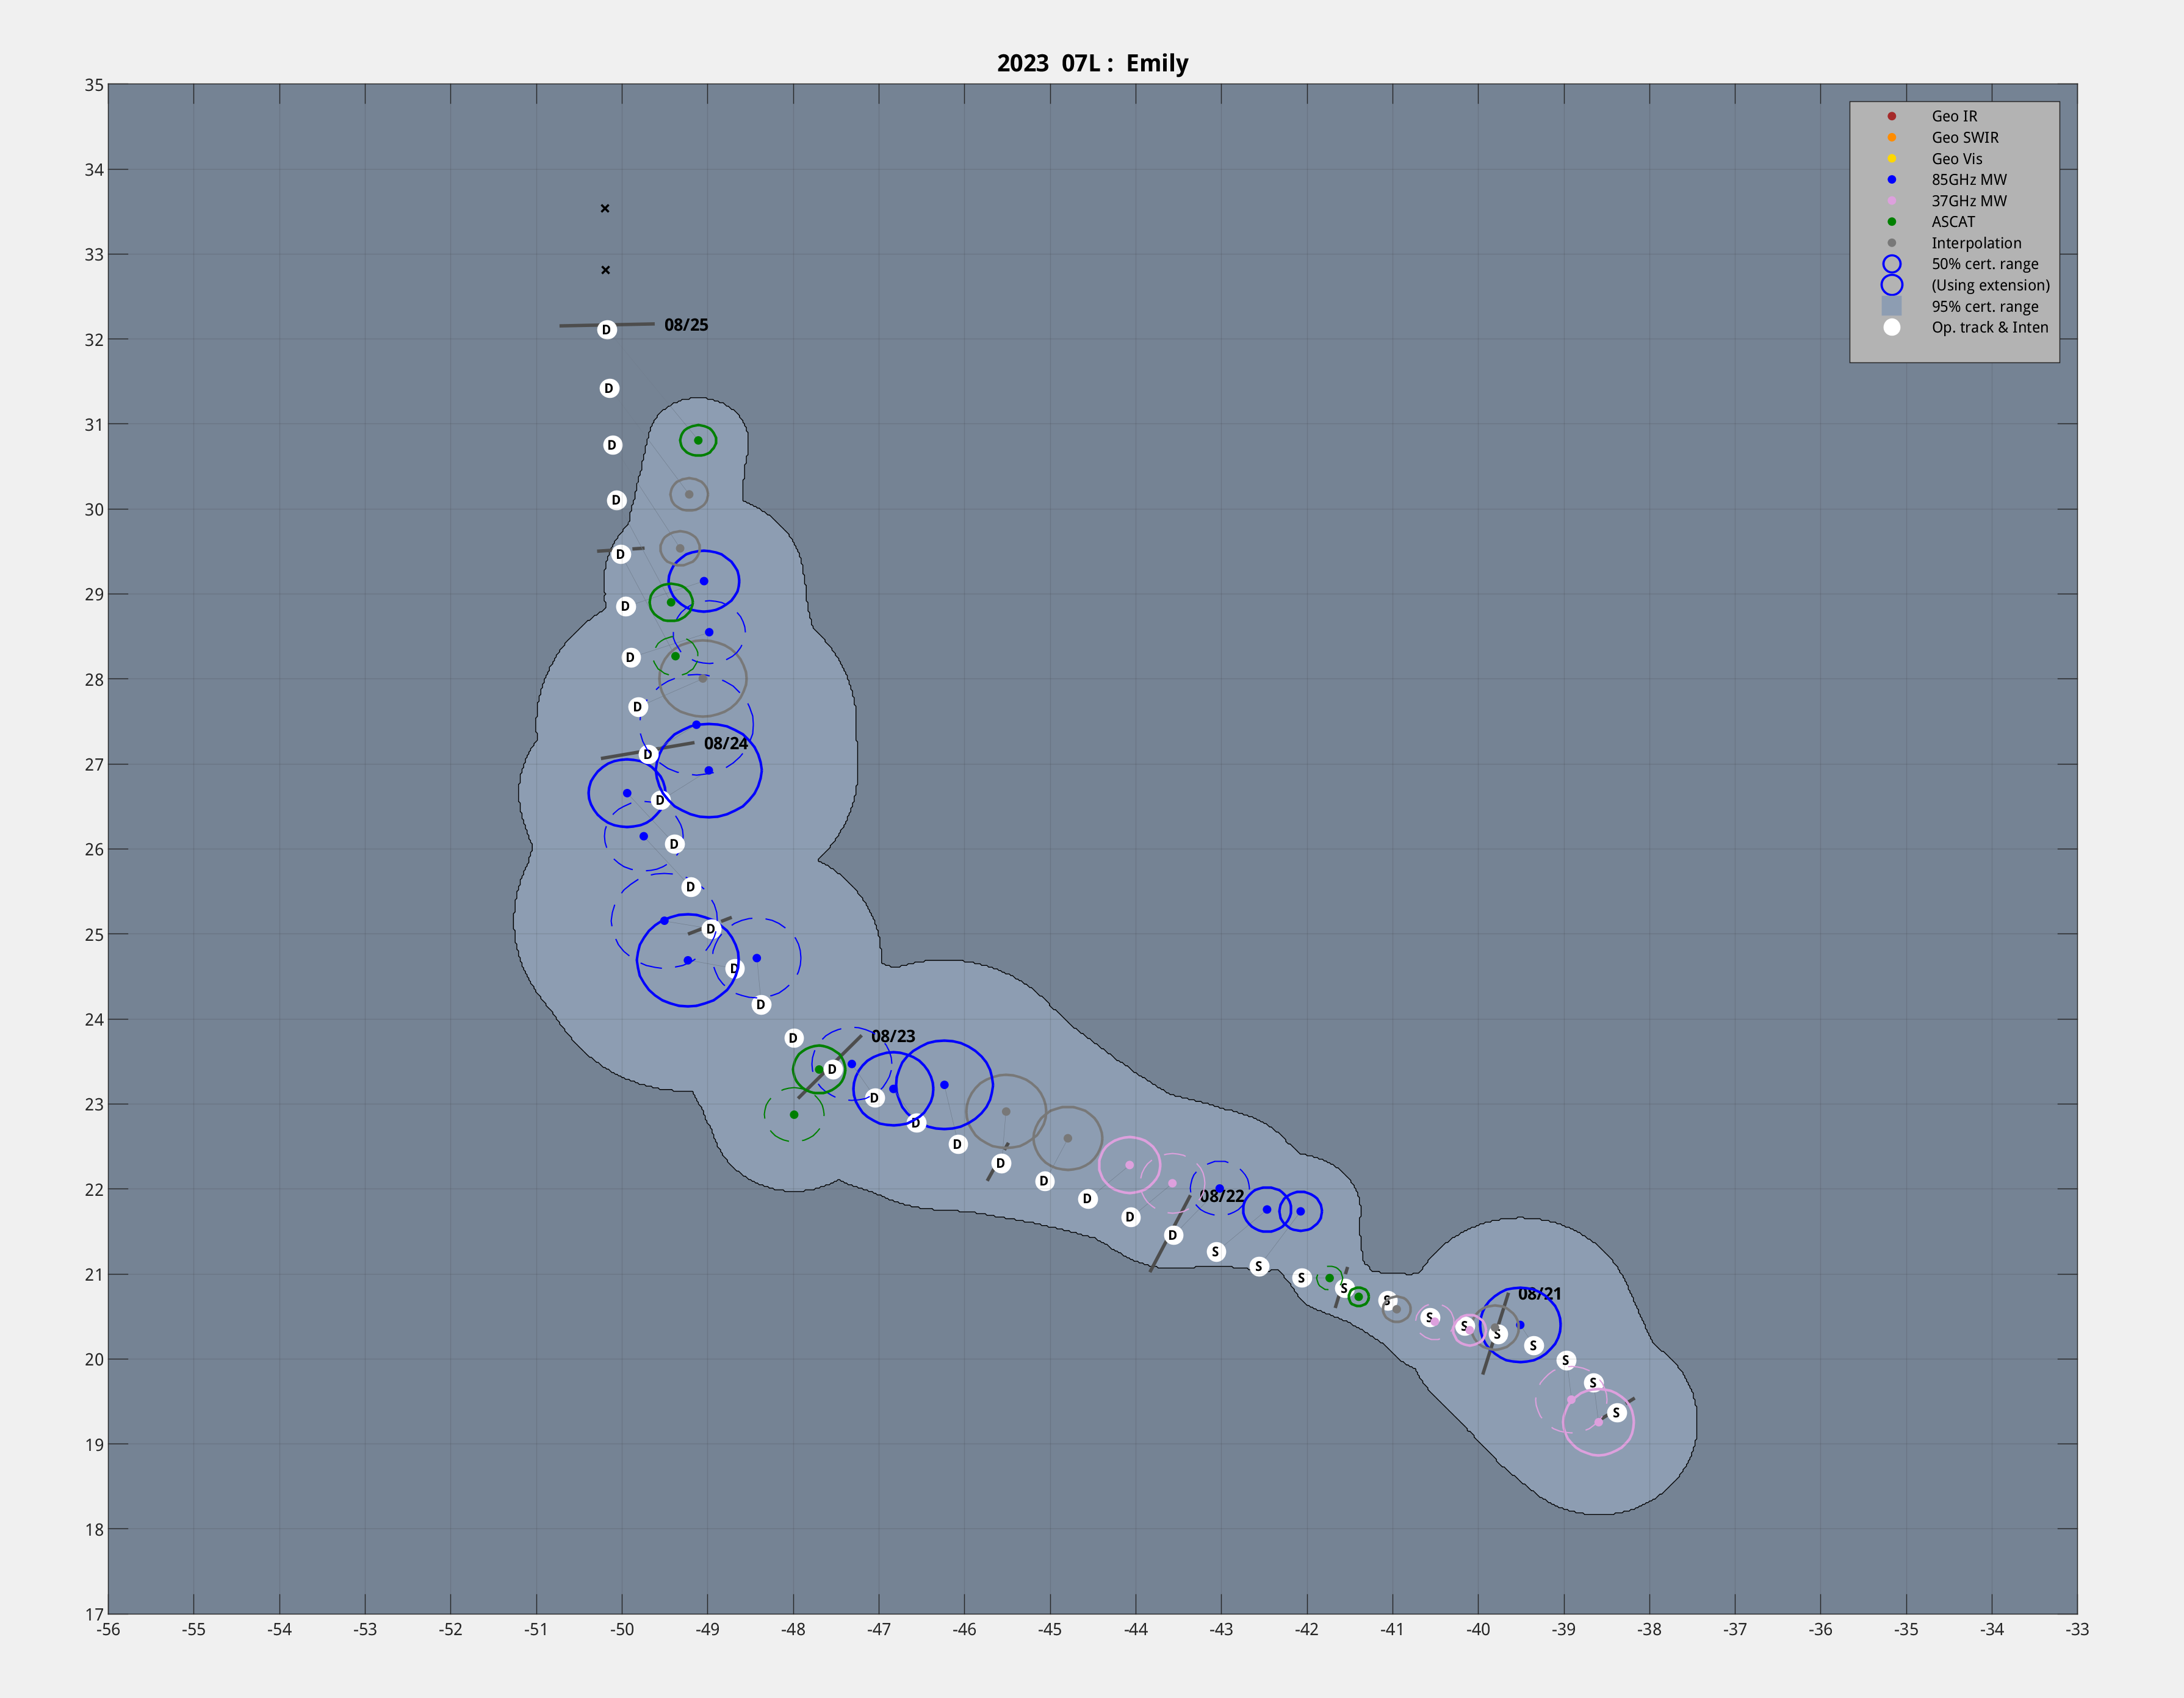Click the 08/25 date label
Image resolution: width=2184 pixels, height=1698 pixels.
(x=686, y=325)
